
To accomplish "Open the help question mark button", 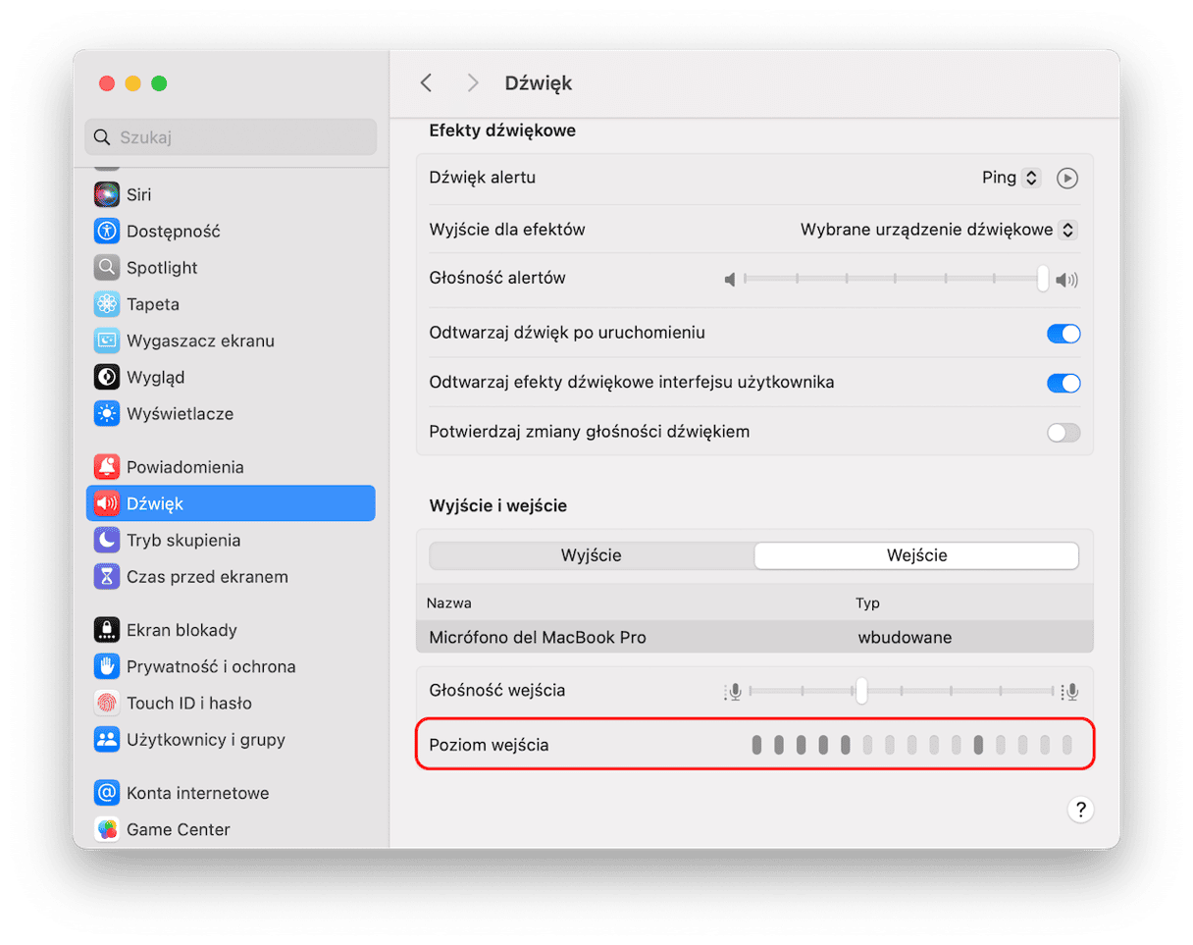I will click(x=1080, y=810).
